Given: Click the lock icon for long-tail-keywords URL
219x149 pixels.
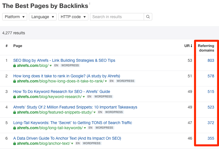Looking at the screenshot, I should click(x=14, y=128).
